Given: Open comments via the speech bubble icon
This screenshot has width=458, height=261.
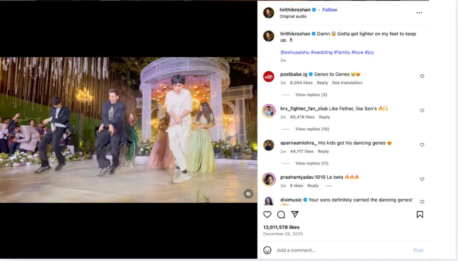Looking at the screenshot, I should [281, 214].
